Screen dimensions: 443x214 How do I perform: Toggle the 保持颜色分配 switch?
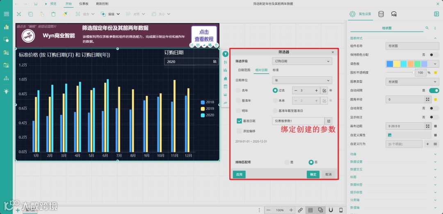434,55
